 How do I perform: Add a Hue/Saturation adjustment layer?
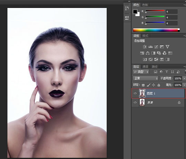pos(142,53)
